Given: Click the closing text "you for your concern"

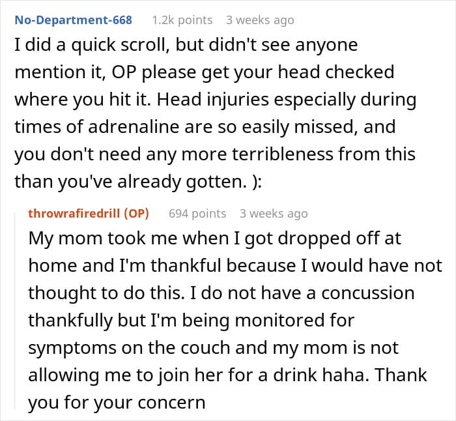Looking at the screenshot, I should (x=116, y=402).
